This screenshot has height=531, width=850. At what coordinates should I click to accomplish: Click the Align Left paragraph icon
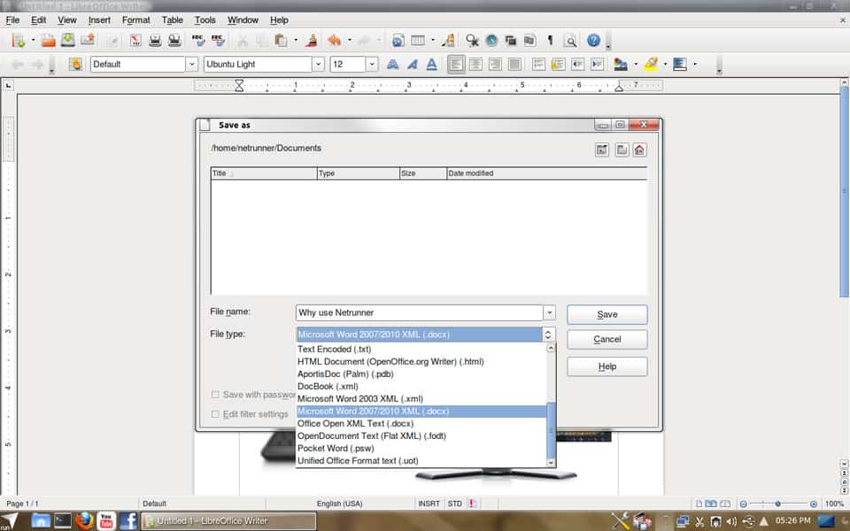click(x=456, y=64)
